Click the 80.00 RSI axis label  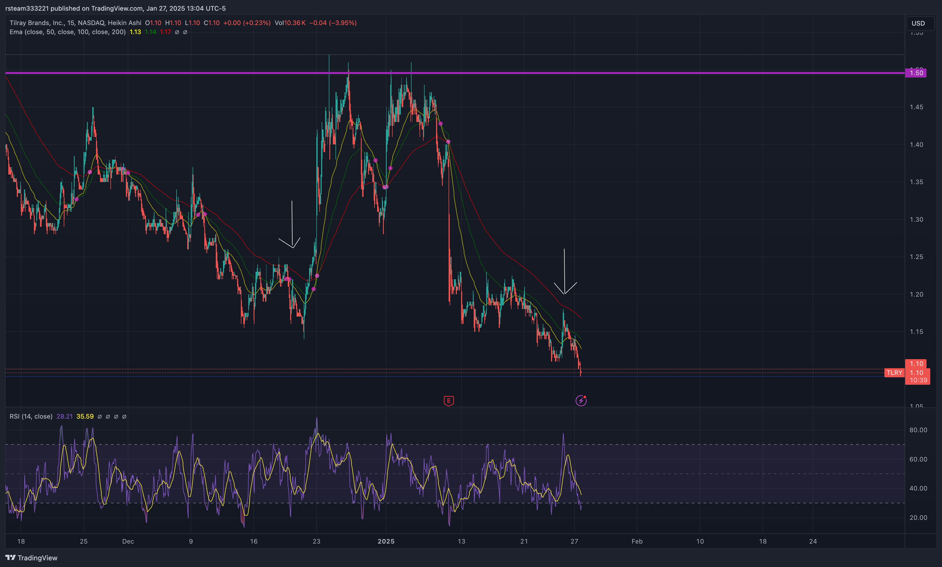(x=918, y=430)
